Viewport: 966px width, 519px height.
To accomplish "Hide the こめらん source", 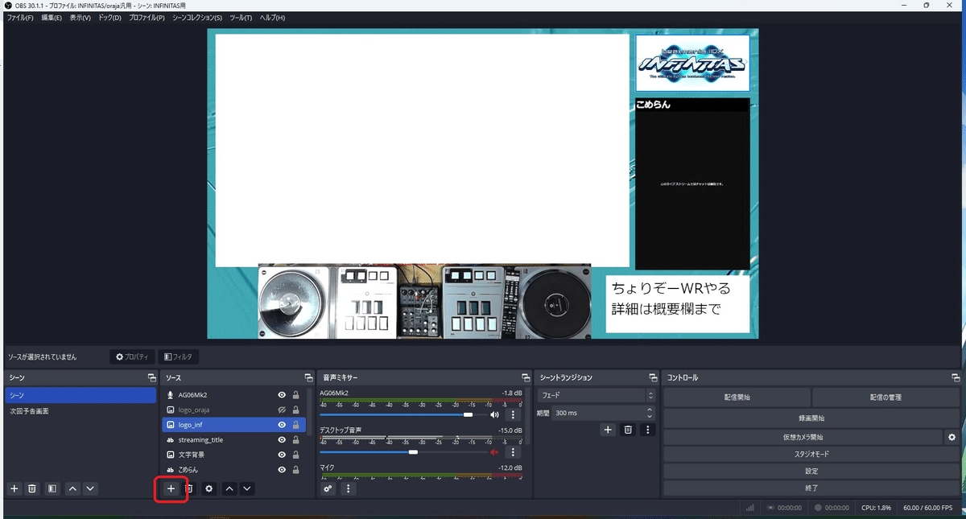I will (282, 469).
